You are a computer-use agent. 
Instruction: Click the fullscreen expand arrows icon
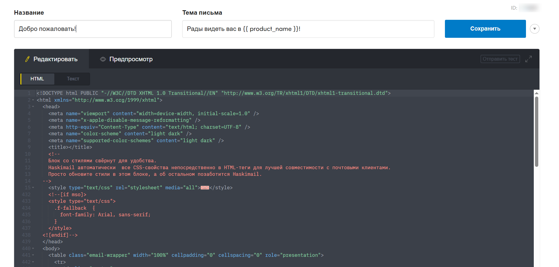[x=528, y=59]
